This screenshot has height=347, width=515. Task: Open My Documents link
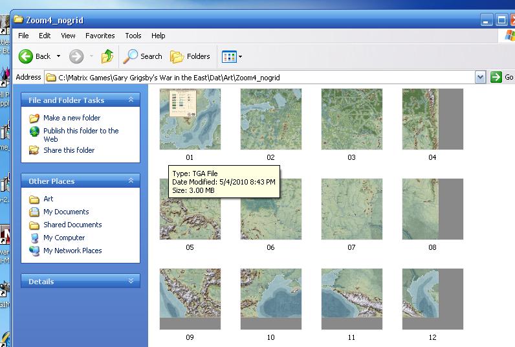(x=66, y=212)
